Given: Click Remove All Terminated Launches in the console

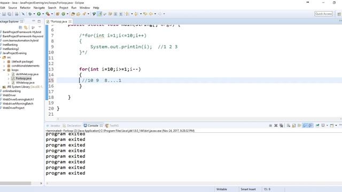Looking at the screenshot, I should pyautogui.click(x=282, y=126).
